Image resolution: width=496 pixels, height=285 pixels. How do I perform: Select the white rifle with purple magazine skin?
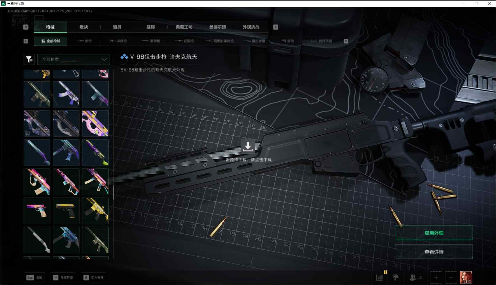point(66,94)
